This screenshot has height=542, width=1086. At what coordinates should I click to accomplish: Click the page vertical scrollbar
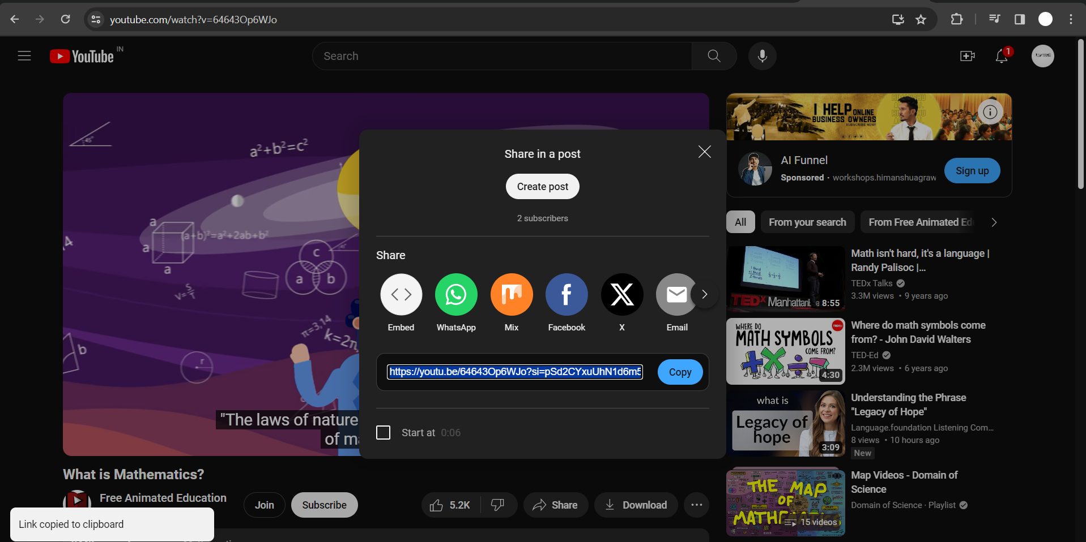(x=1080, y=113)
